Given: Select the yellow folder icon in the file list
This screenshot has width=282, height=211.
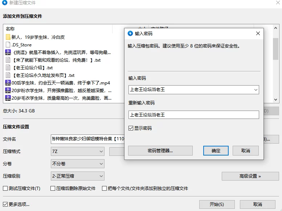Looking at the screenshot, I should [8, 37].
